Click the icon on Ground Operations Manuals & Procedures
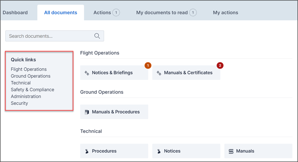This screenshot has width=298, height=162. click(87, 112)
